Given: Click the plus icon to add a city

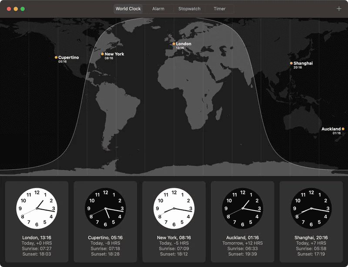Looking at the screenshot, I should pyautogui.click(x=339, y=9).
